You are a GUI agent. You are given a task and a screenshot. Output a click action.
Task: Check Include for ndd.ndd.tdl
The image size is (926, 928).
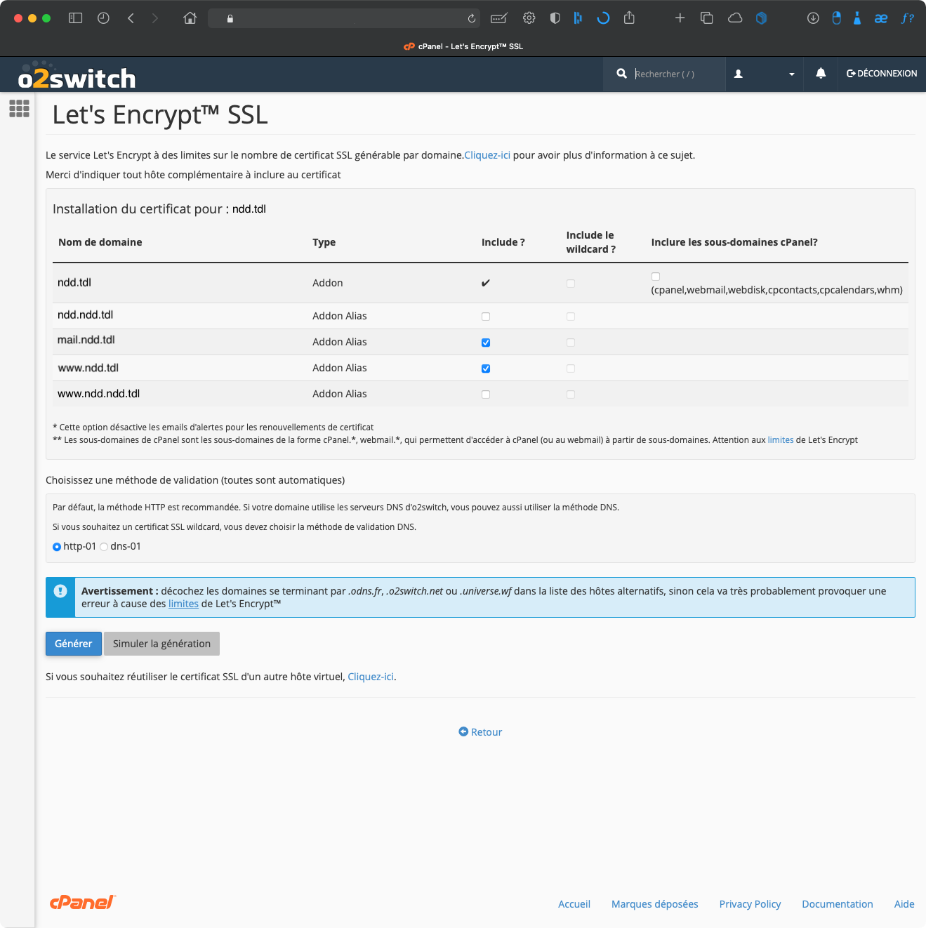(486, 317)
